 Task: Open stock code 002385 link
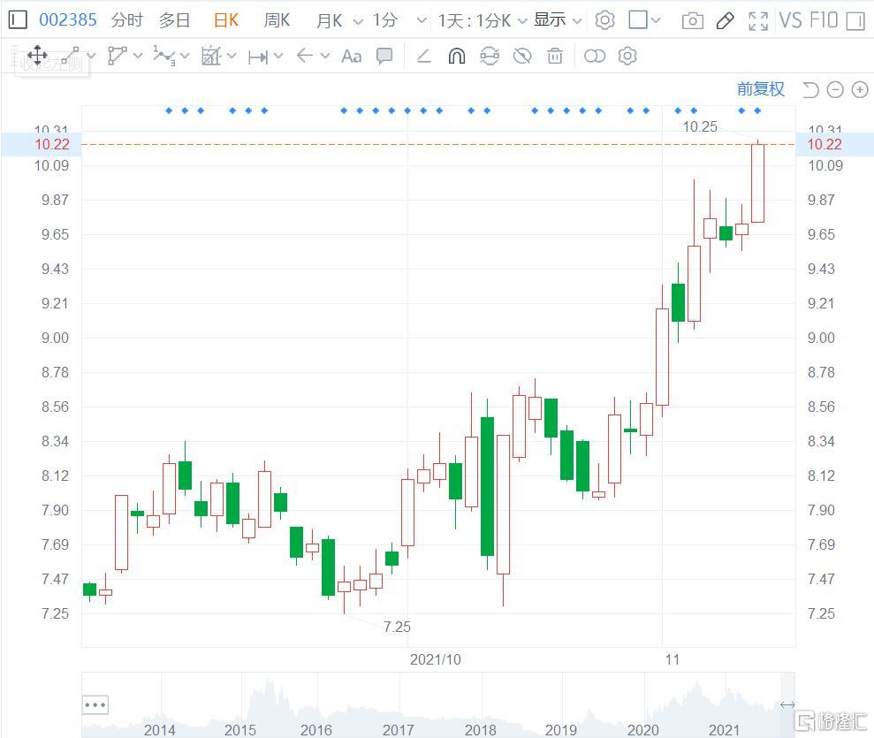click(x=68, y=20)
